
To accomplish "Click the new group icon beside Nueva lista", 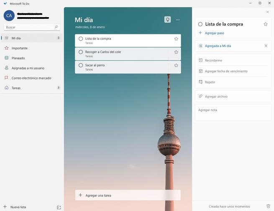I will pos(59,207).
